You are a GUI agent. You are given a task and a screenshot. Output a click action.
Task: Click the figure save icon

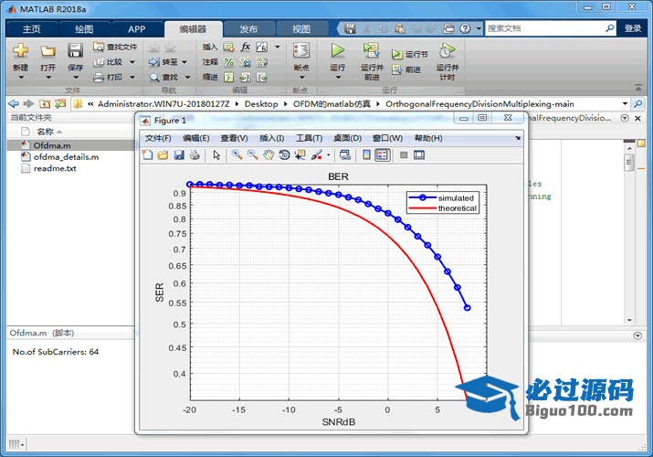(x=179, y=155)
